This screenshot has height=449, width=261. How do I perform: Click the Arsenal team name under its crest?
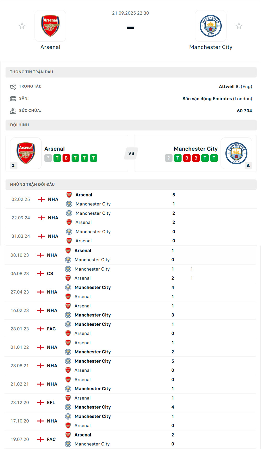click(50, 47)
